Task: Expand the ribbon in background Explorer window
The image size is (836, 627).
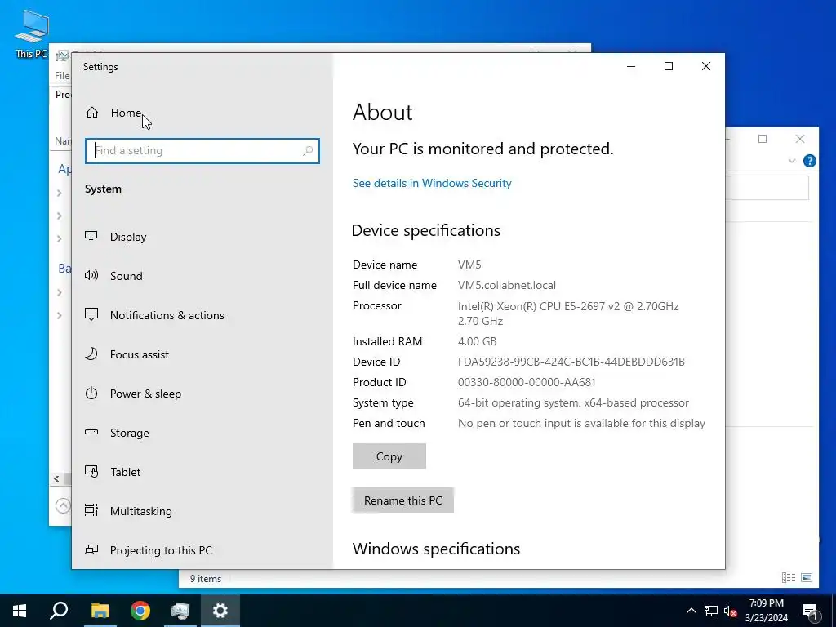Action: (x=792, y=161)
